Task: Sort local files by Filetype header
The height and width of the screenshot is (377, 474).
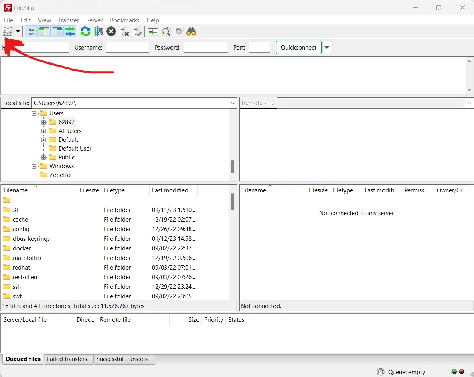Action: click(x=125, y=190)
